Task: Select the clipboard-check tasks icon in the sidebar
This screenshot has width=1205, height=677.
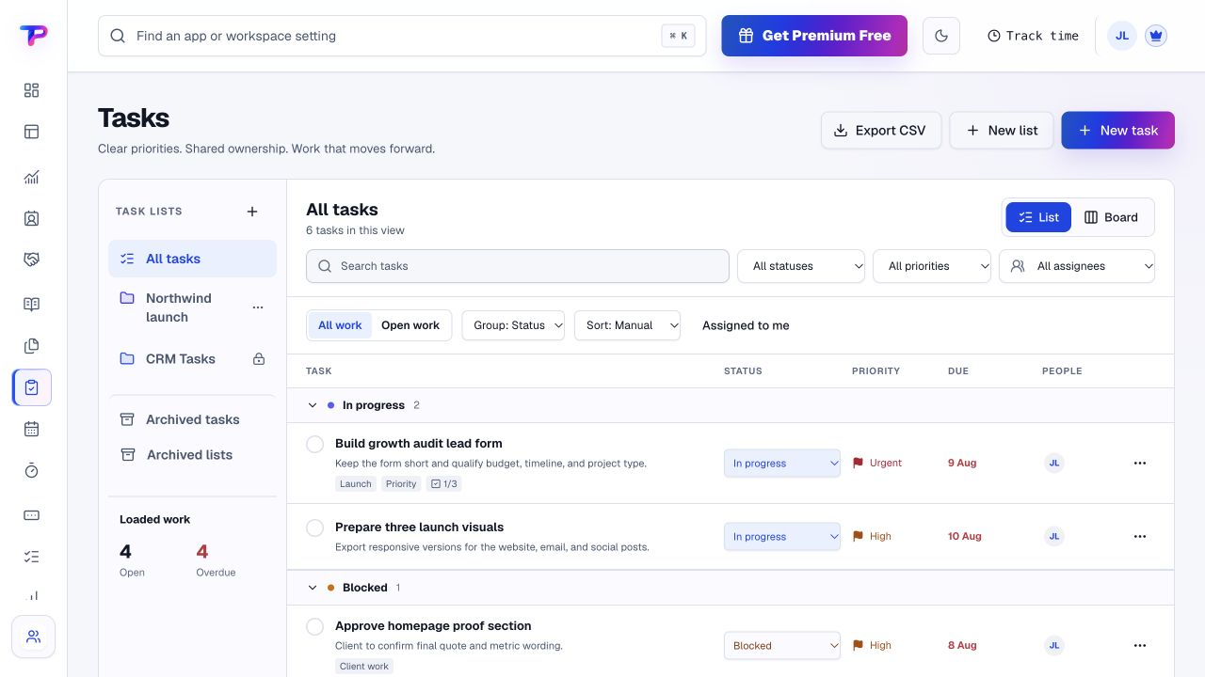Action: click(x=32, y=387)
